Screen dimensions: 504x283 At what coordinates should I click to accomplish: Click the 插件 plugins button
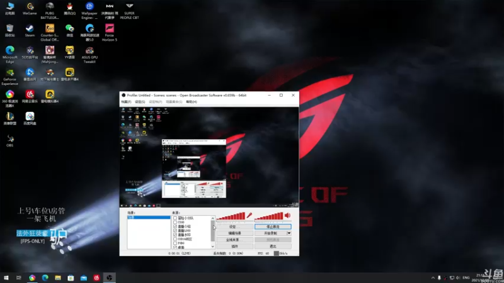234,247
